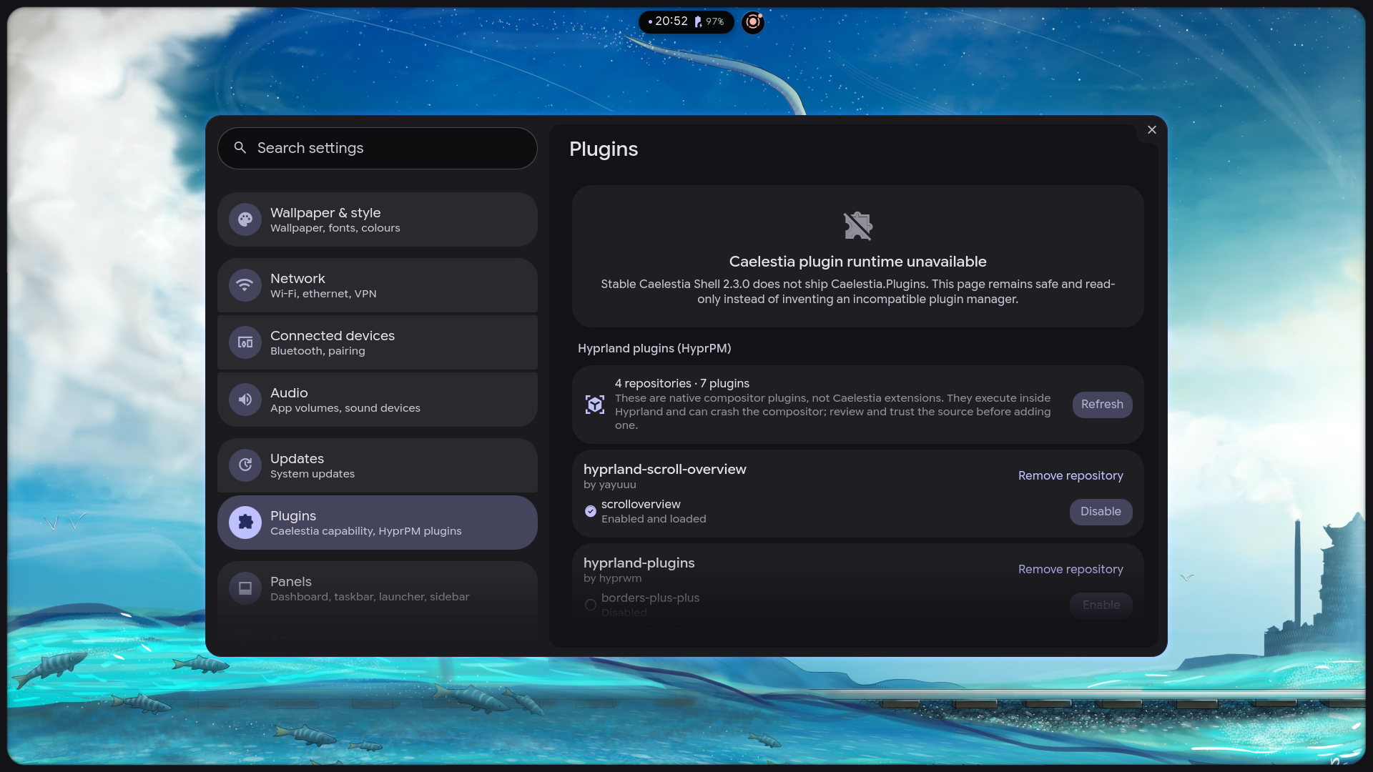Refresh the HyprPM plugin list

pyautogui.click(x=1102, y=405)
